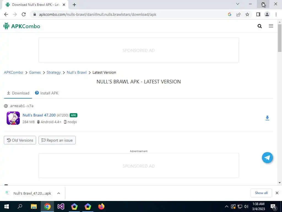
Task: Open File Explorer from the taskbar
Action: click(34, 206)
